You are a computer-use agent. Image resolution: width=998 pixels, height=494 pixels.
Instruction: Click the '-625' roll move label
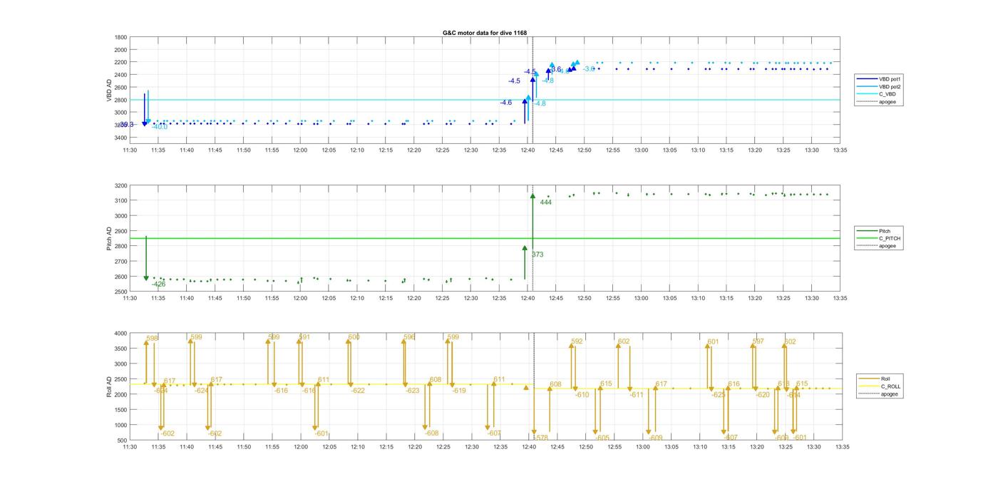coord(719,395)
